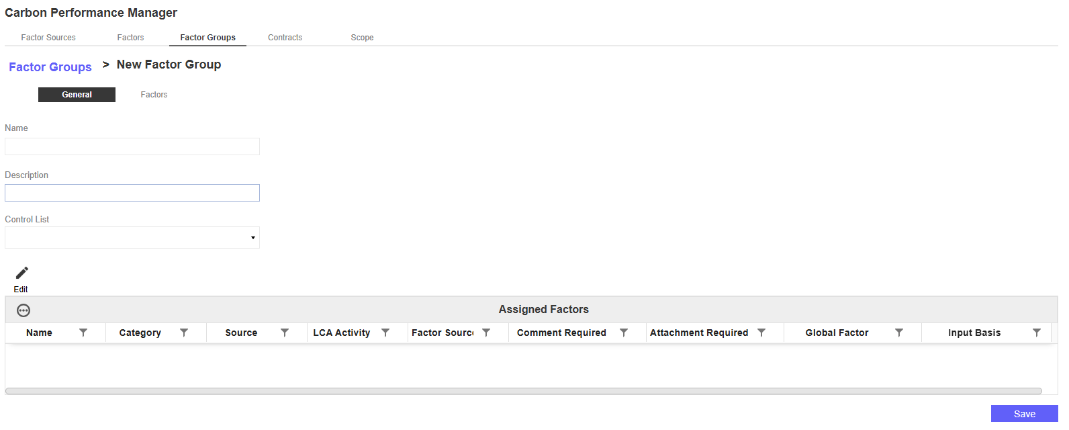The width and height of the screenshot is (1069, 430).
Task: Filter the Attachment Required column
Action: [761, 333]
